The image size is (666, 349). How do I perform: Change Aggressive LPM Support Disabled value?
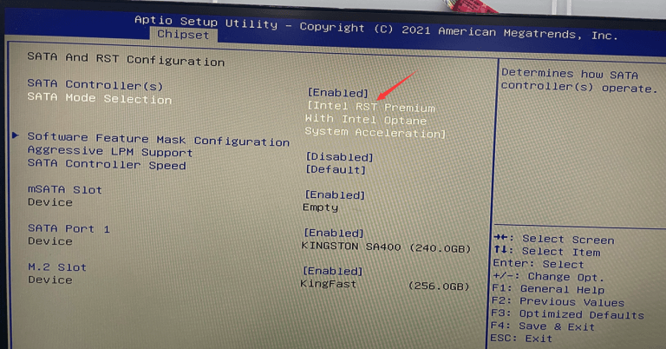[x=339, y=156]
